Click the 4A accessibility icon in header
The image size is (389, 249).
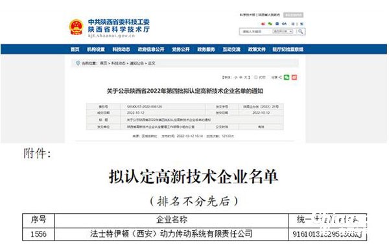tap(285, 24)
